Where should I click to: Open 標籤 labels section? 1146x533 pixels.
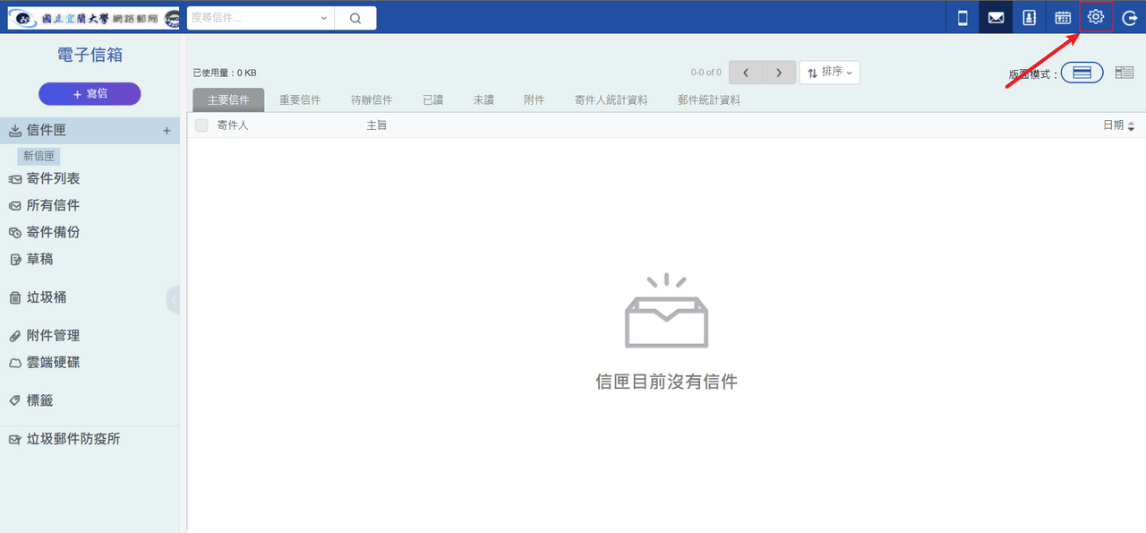pos(39,401)
